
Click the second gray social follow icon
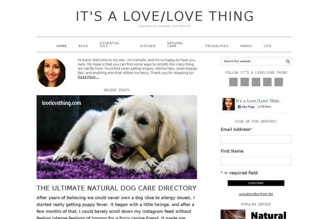click(244, 82)
